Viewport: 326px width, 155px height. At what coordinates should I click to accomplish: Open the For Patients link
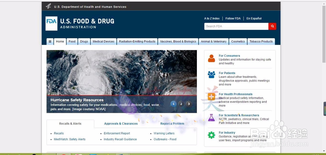tap(227, 73)
